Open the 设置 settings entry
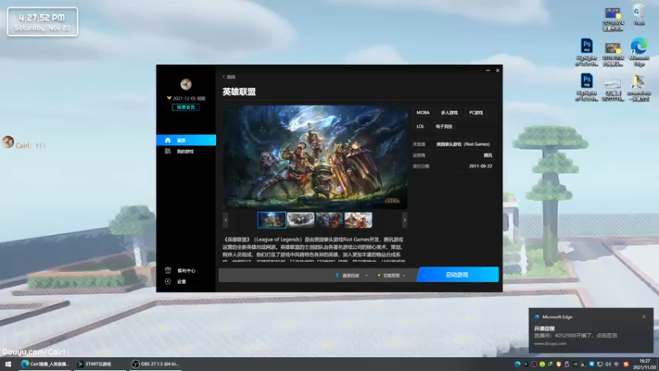 pos(181,281)
